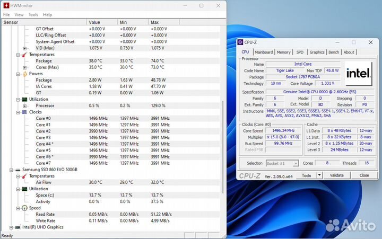Click the CPU Utilization chip icon
Viewport: 382px width, 239px height.
[24, 99]
